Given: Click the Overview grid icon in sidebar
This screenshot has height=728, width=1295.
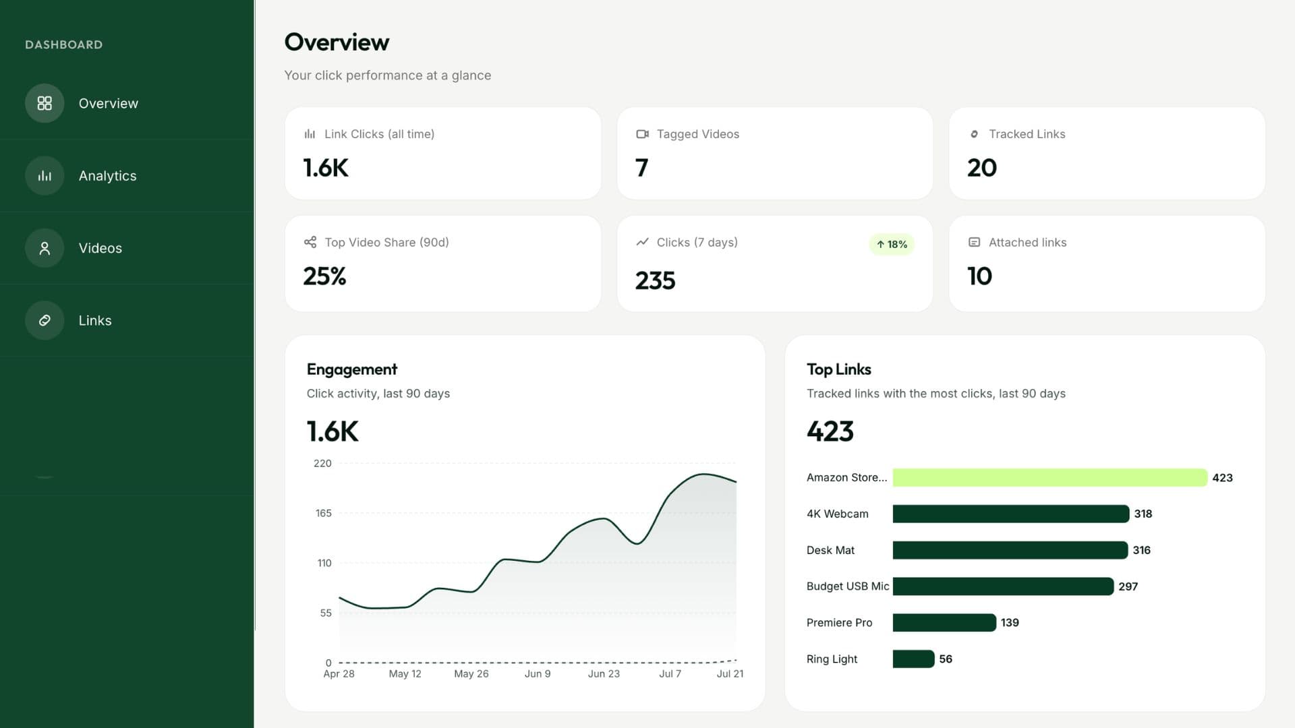Looking at the screenshot, I should tap(45, 103).
